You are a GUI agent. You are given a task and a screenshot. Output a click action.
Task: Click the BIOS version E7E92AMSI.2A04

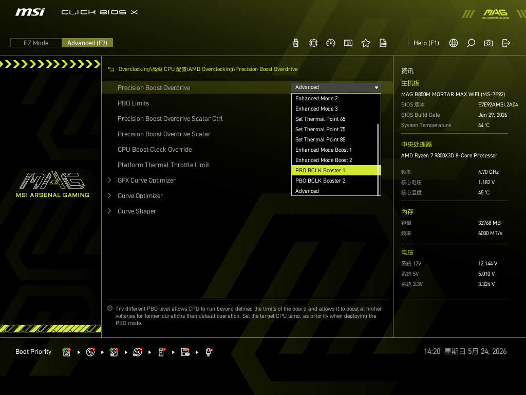click(x=498, y=105)
